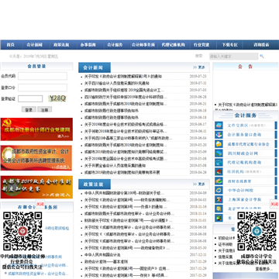Open 首页 in navigation bar
The width and height of the screenshot is (279, 279).
click(x=10, y=45)
